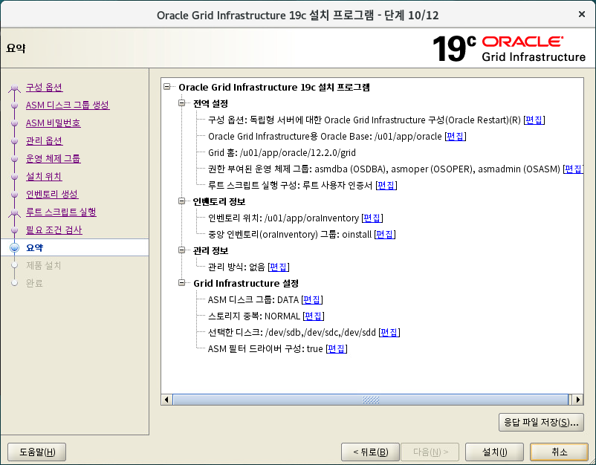596x465 pixels.
Task: Collapse the Grid Infrastructure 설정 section
Action: coord(181,283)
